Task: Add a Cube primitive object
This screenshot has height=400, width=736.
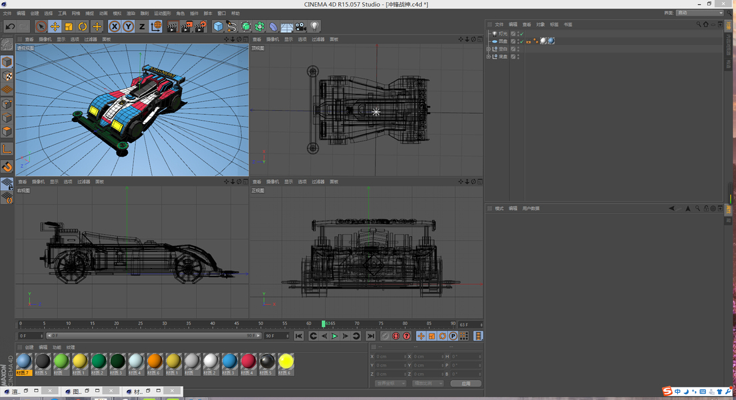Action: [x=218, y=27]
